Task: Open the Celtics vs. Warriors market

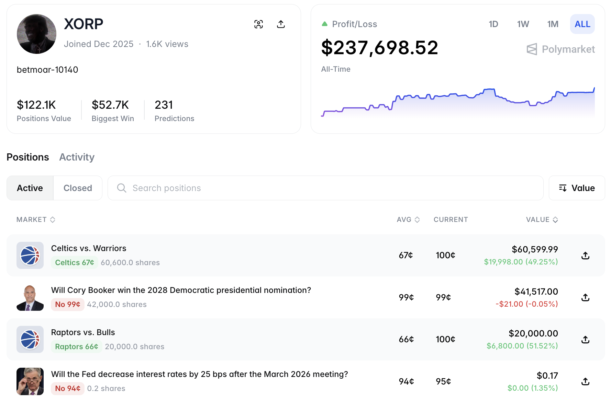Action: click(89, 248)
